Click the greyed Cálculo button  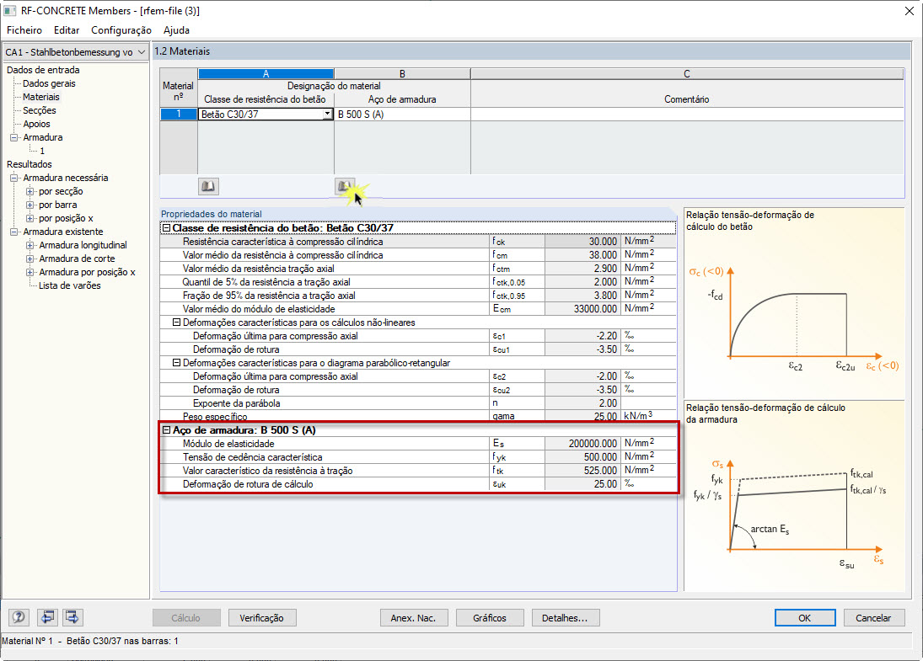coord(186,617)
